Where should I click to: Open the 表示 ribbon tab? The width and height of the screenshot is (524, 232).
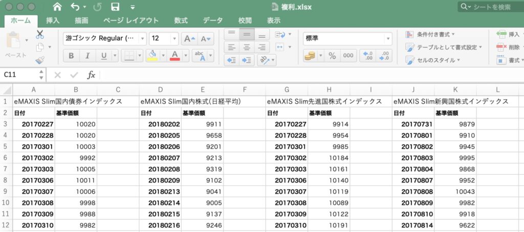[273, 21]
